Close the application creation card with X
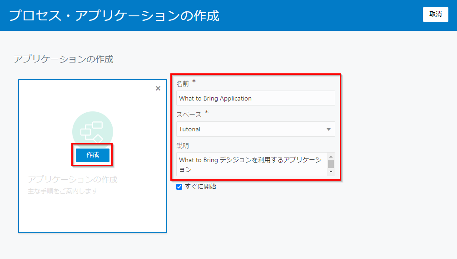This screenshot has height=259, width=457. click(x=158, y=88)
